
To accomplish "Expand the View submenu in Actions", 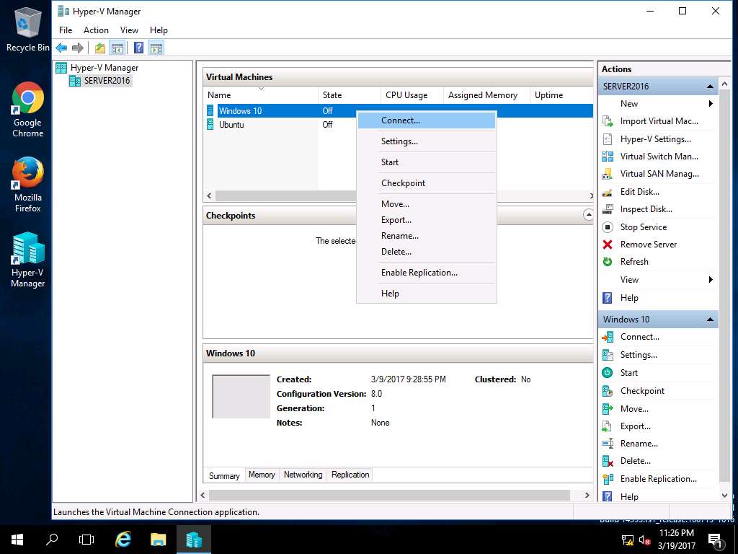I will 711,279.
